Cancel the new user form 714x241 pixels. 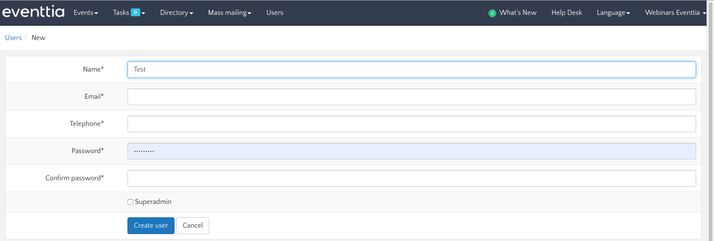[x=192, y=226]
